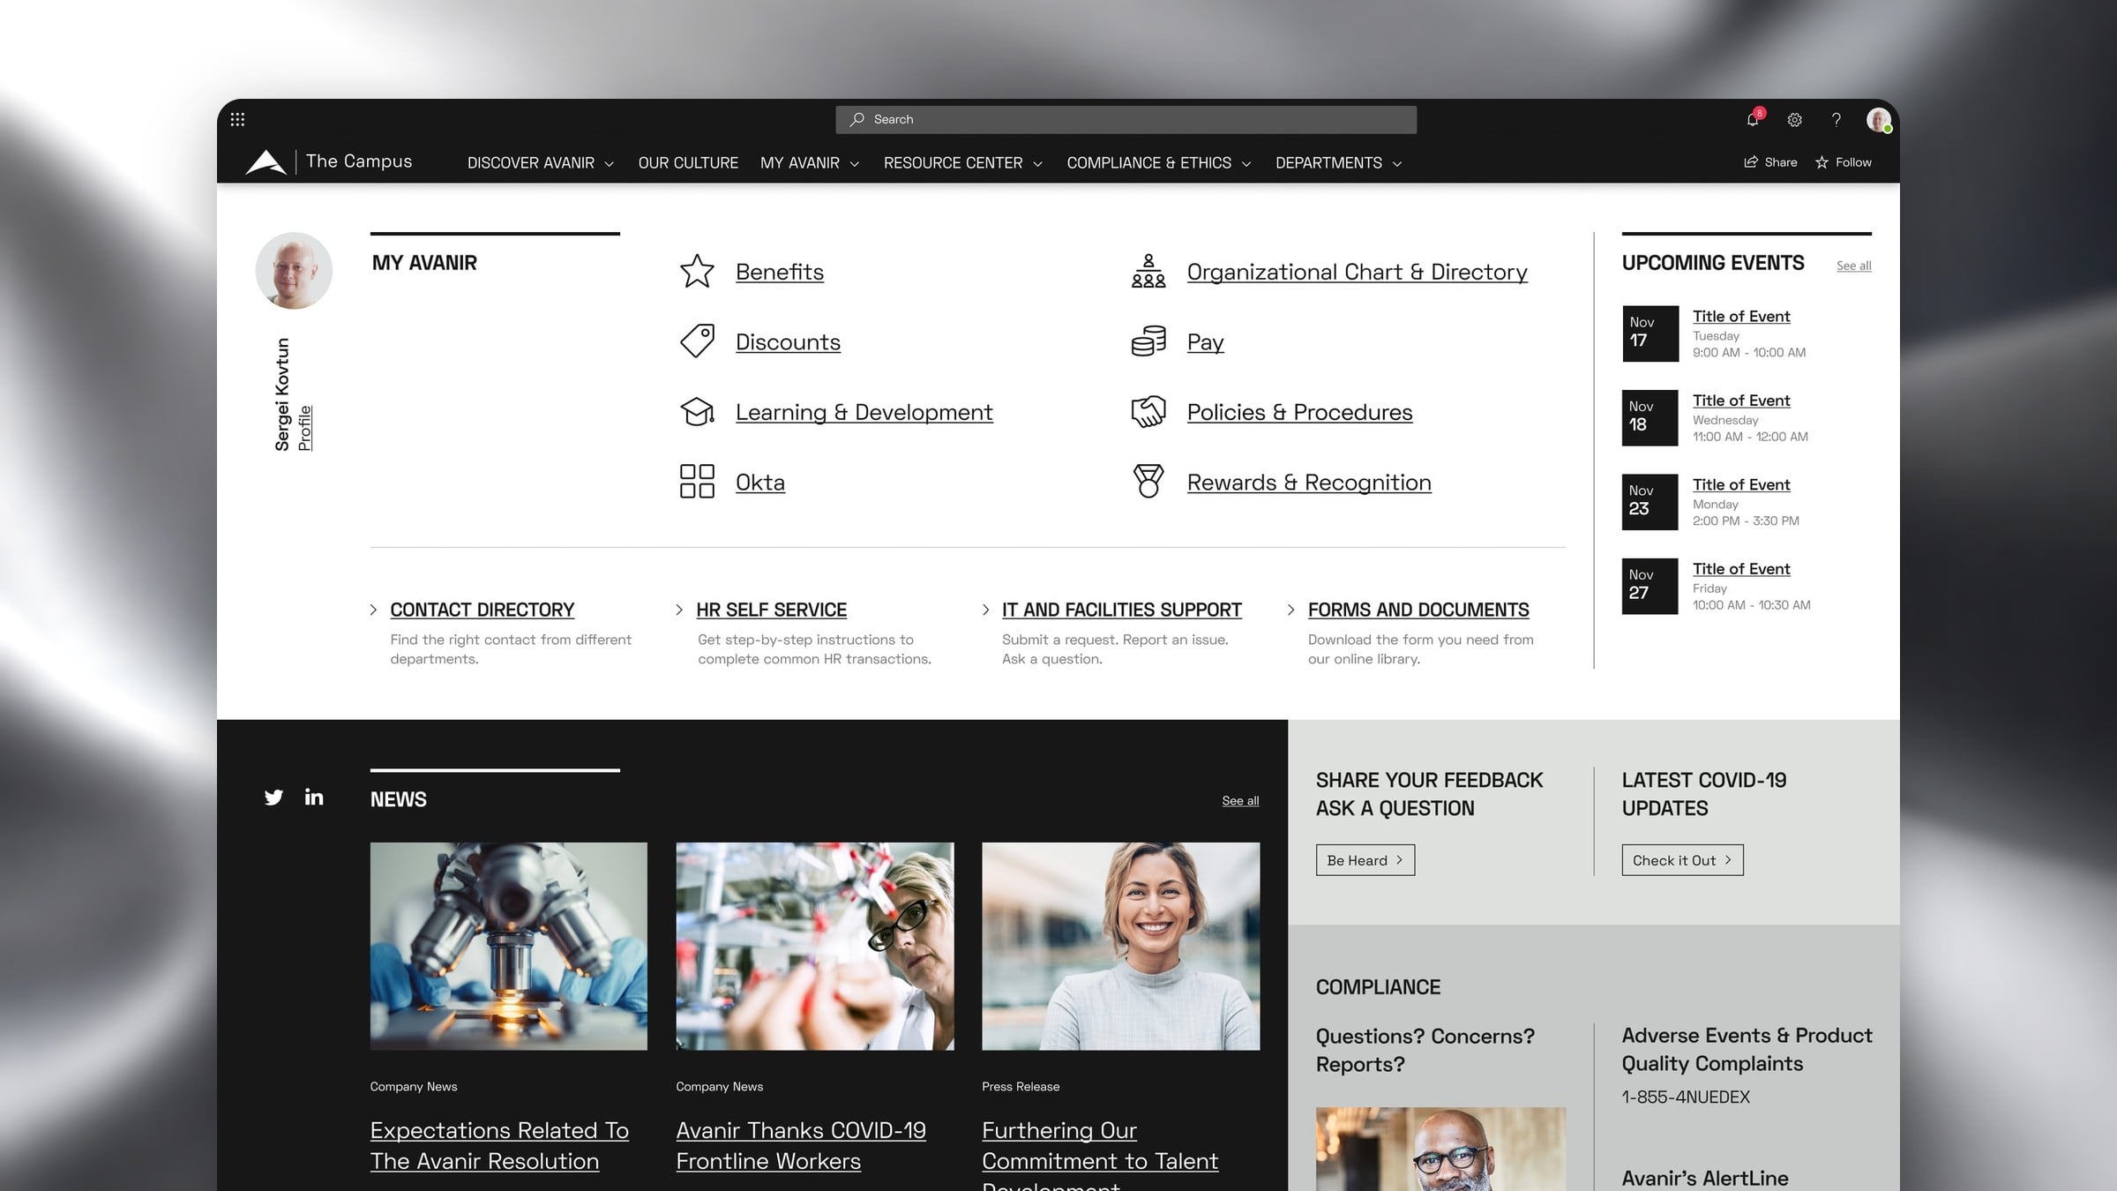See all upcoming events

coord(1853,266)
